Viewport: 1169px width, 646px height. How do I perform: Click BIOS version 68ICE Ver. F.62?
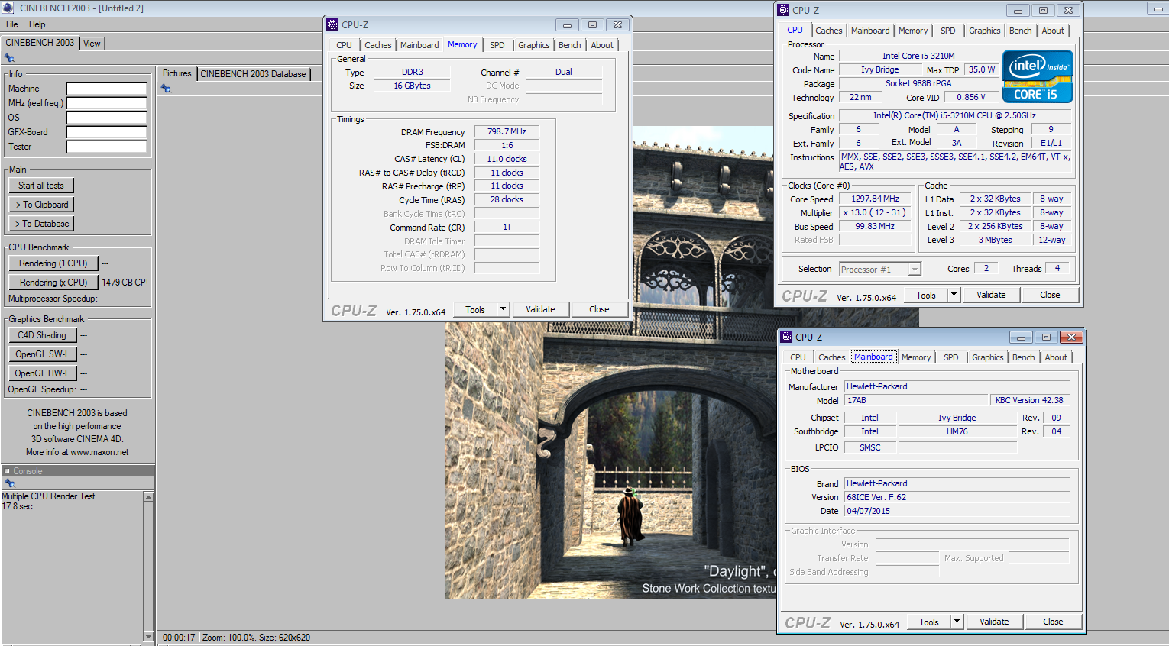(957, 497)
